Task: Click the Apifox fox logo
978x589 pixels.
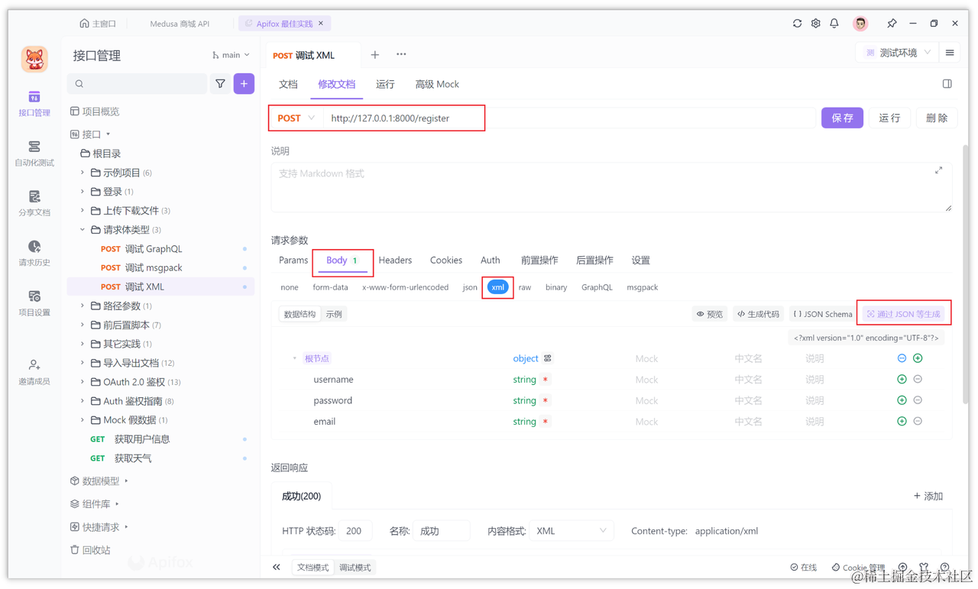Action: (34, 59)
